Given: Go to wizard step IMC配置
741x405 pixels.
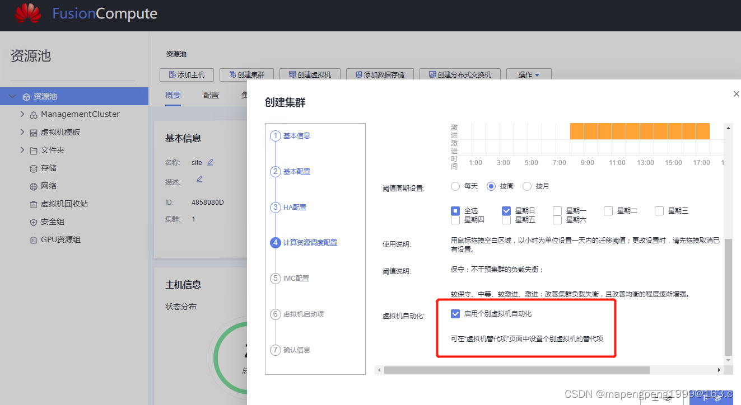Looking at the screenshot, I should point(290,279).
